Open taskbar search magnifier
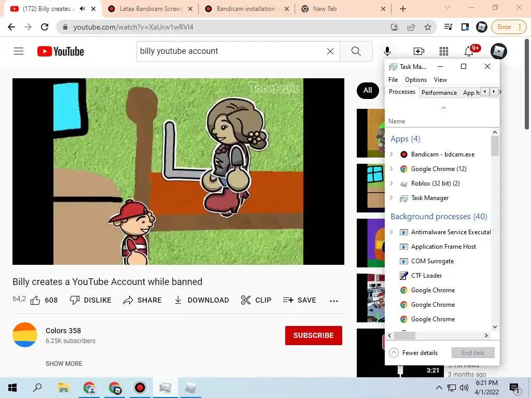This screenshot has height=398, width=531. [x=37, y=388]
